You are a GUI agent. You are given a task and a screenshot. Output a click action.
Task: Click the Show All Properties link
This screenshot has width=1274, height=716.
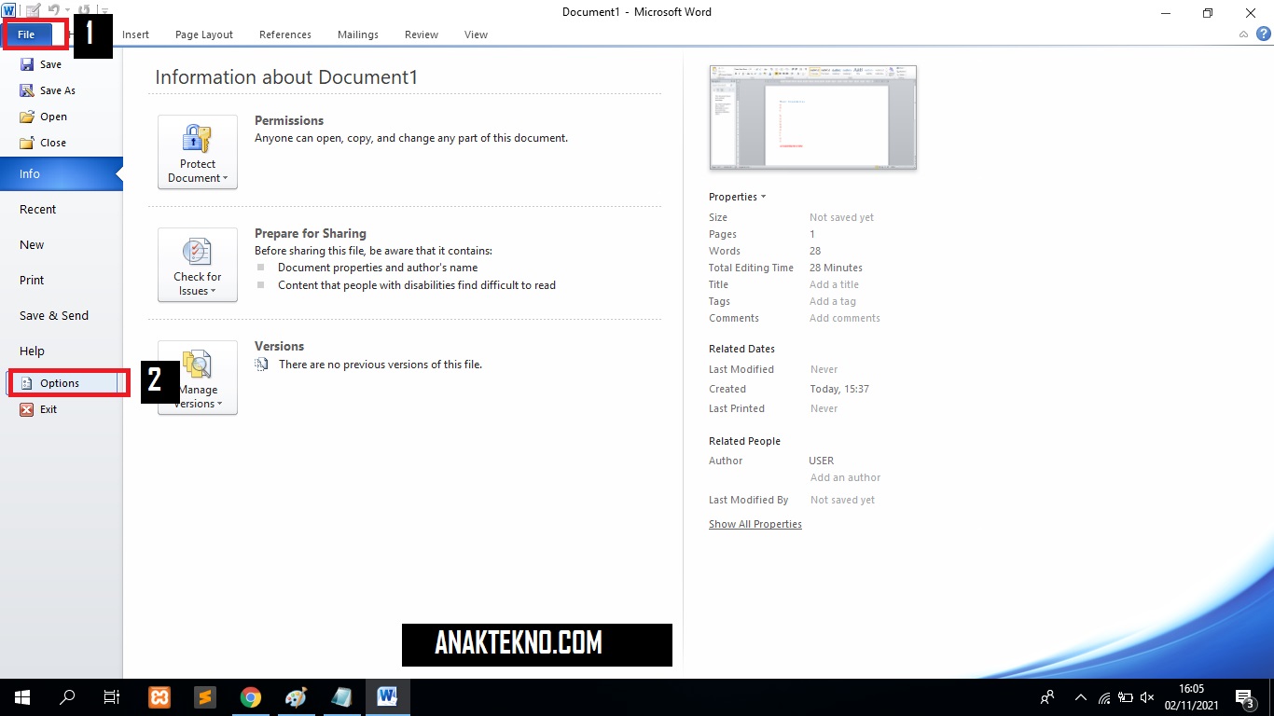pos(755,524)
